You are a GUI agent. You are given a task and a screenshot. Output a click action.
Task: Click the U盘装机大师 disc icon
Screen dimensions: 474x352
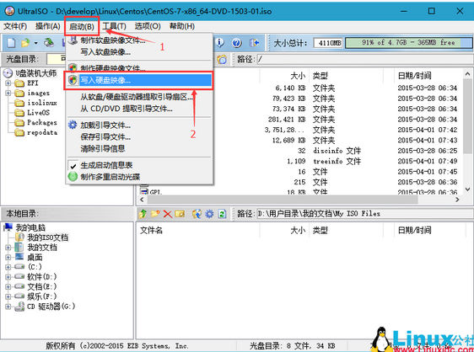click(x=8, y=73)
